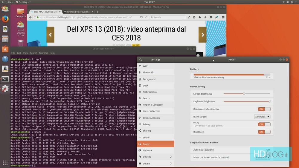Viewport: 299px width, 168px height.
Task: Click the Firefox home icon
Action: [x=205, y=17]
